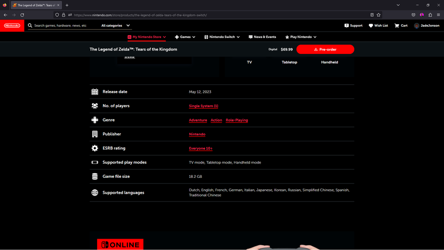Click the May 12, 2023 date text
444x250 pixels.
tap(200, 92)
